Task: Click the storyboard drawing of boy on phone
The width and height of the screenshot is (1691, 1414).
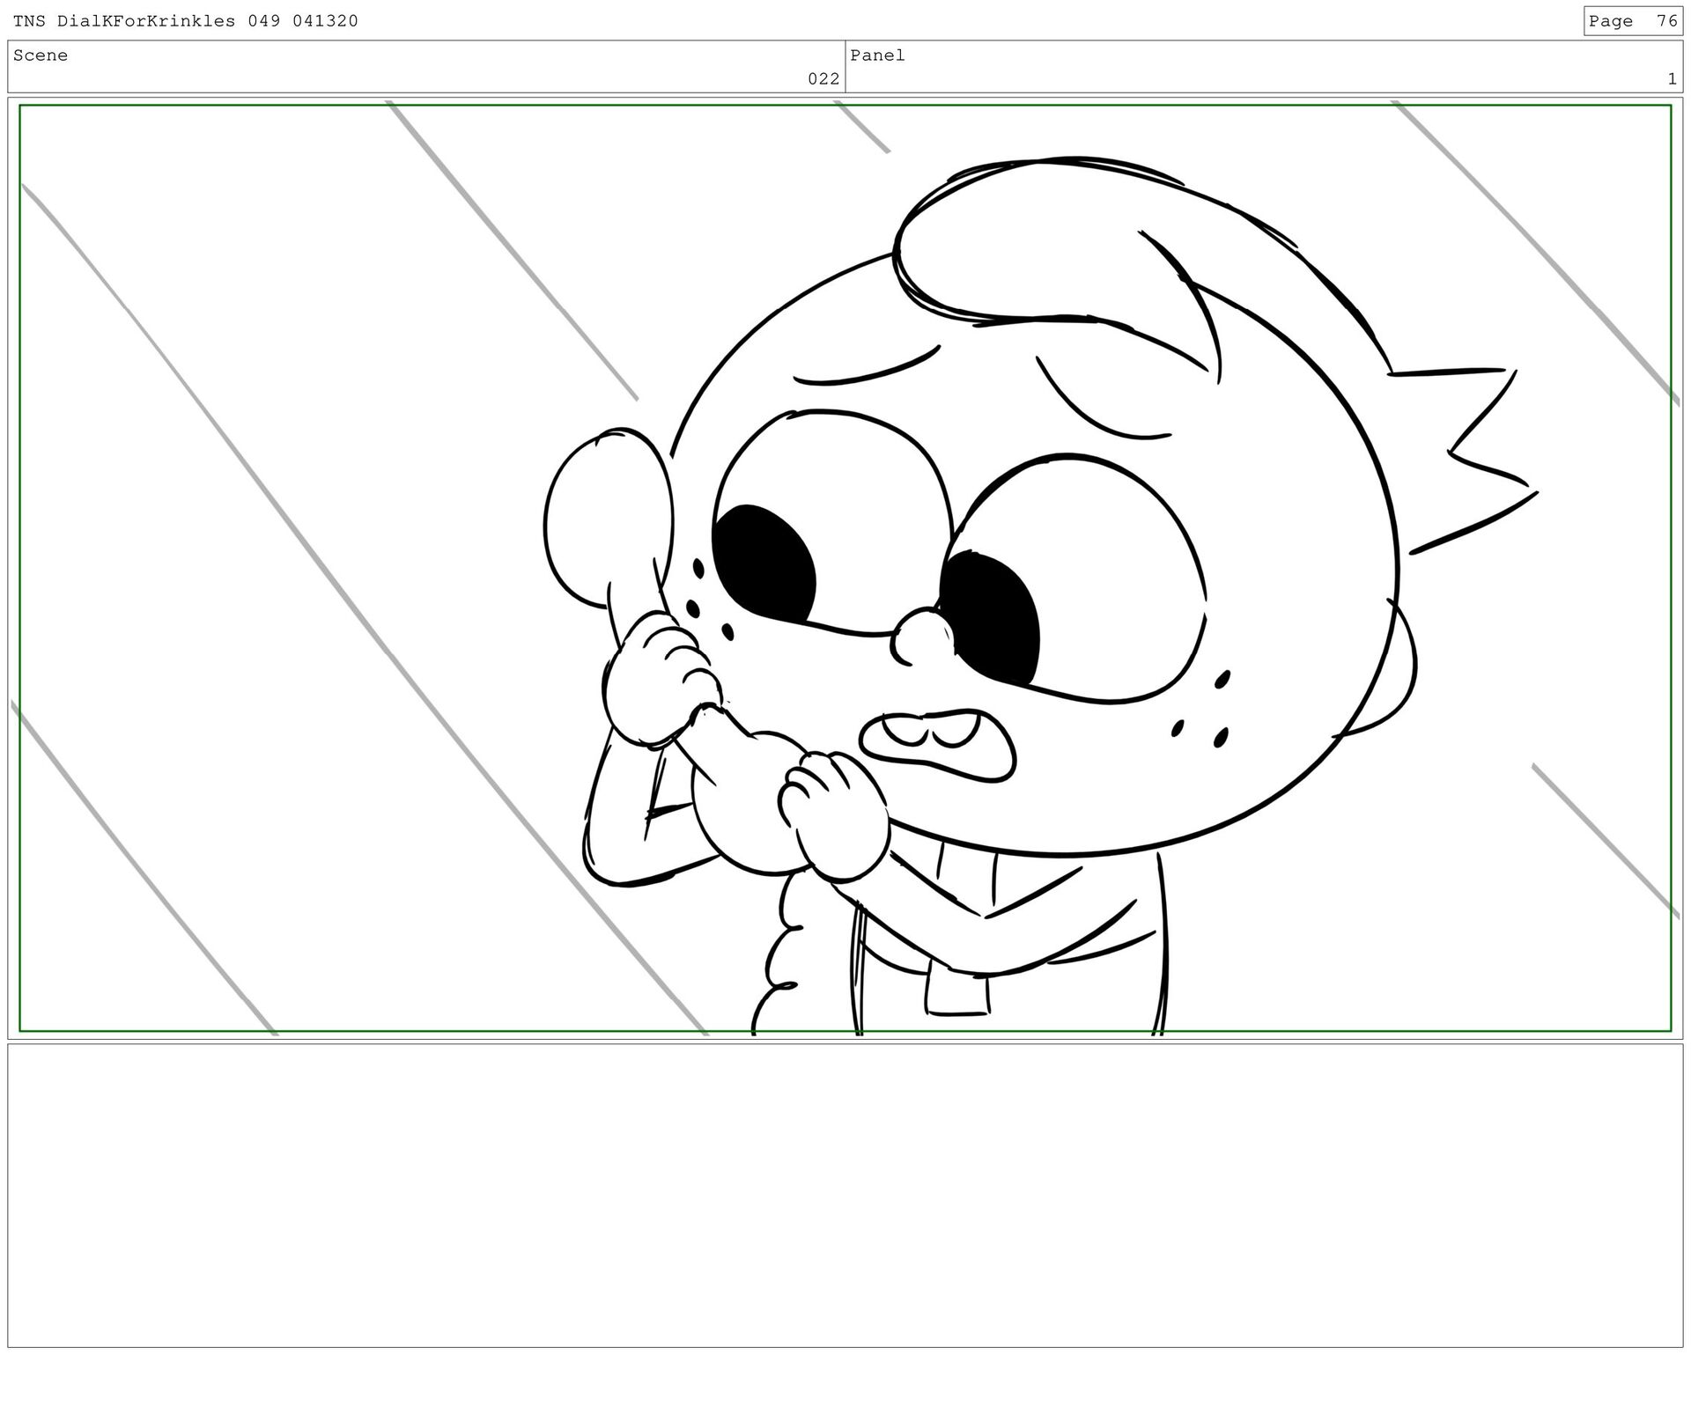Action: coord(845,568)
